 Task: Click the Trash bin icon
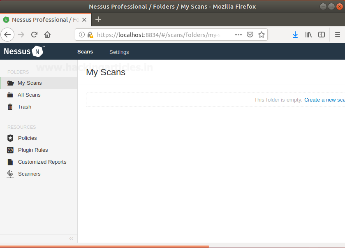coord(10,107)
